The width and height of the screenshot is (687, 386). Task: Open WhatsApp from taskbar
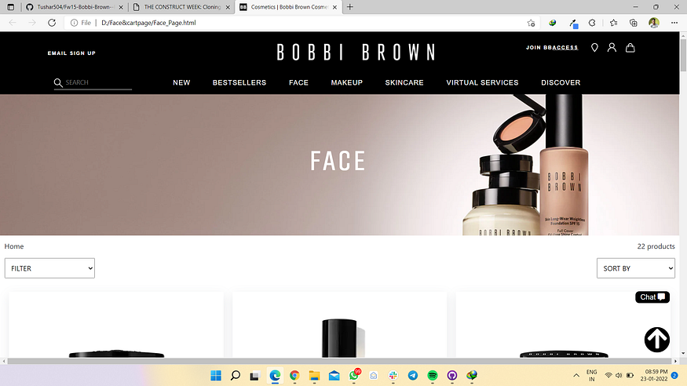(354, 376)
